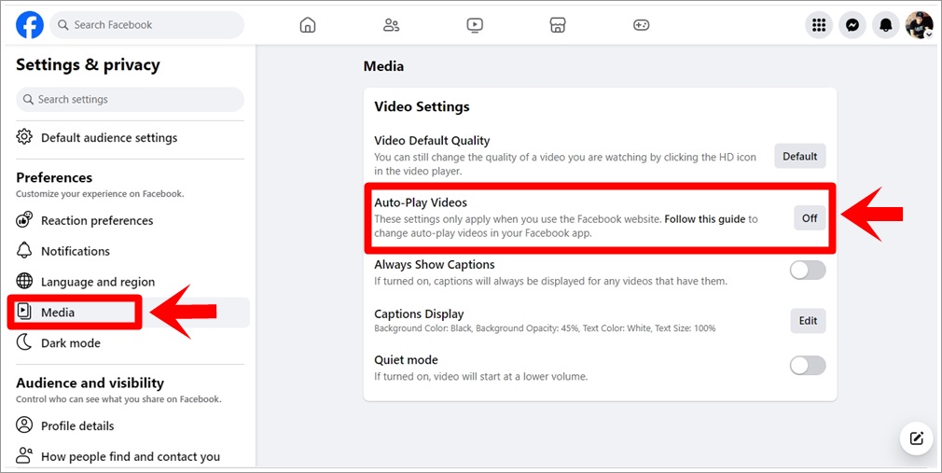Click the 'Auto-Play Videos' label
Screen dimensions: 942x473
pos(421,202)
